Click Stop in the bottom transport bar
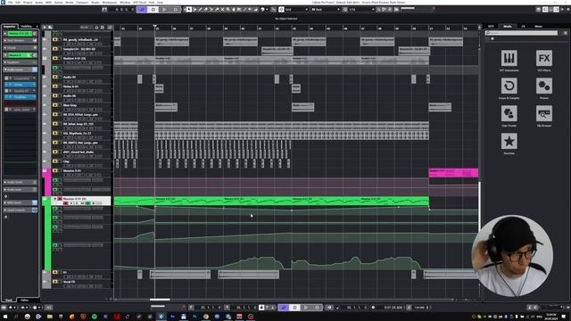571x321 pixels. pyautogui.click(x=294, y=308)
